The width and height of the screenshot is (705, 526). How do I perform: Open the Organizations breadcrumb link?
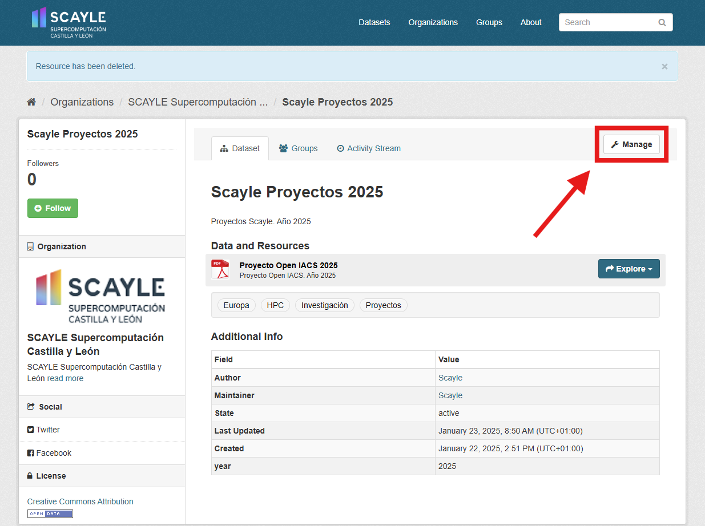coord(82,102)
